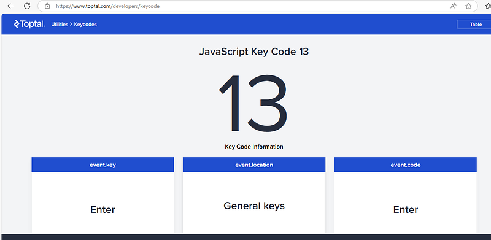Select the event.location card header
This screenshot has width=491, height=240.
point(254,165)
